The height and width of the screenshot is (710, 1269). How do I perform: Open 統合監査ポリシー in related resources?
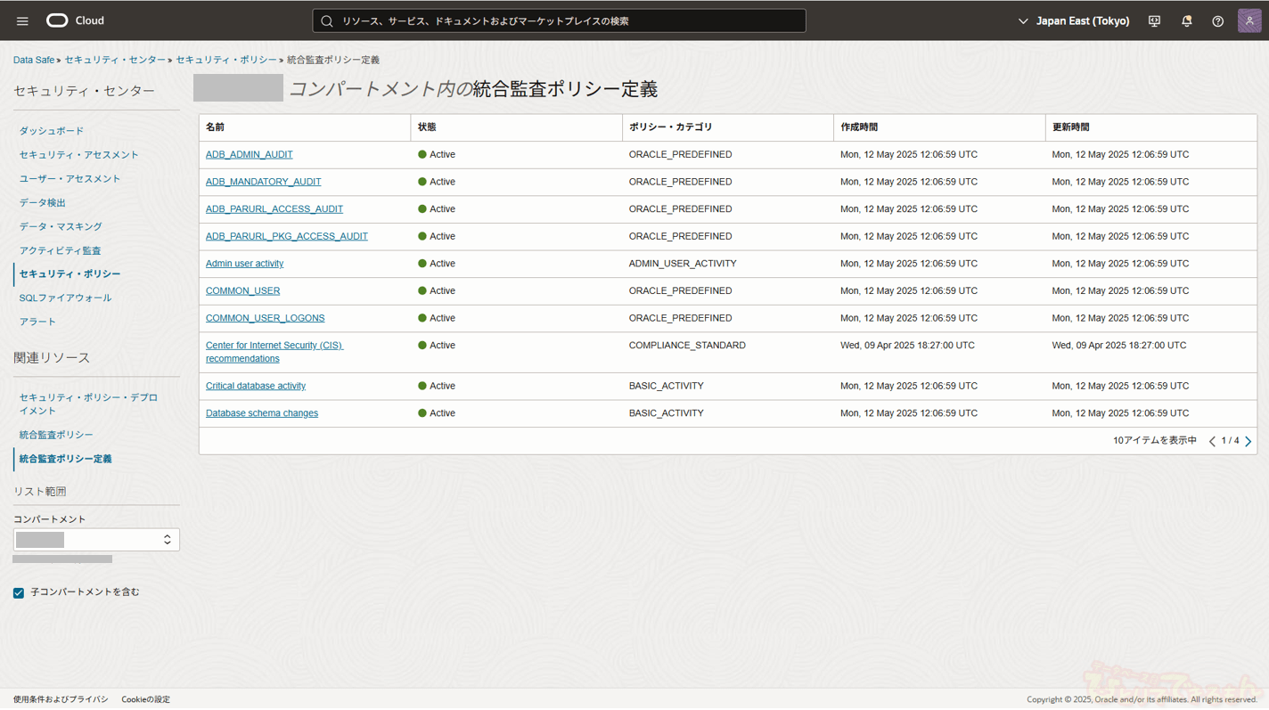tap(56, 435)
